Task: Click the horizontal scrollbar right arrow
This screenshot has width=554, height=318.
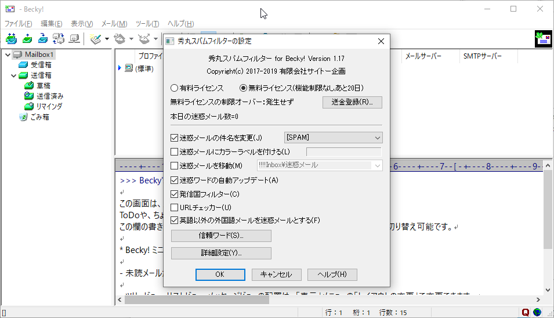Action: pyautogui.click(x=538, y=299)
